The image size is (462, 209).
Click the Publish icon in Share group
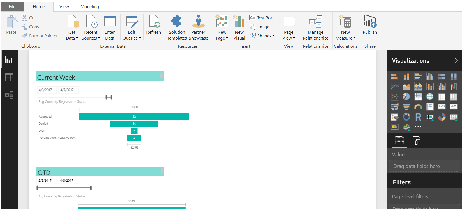click(x=370, y=25)
